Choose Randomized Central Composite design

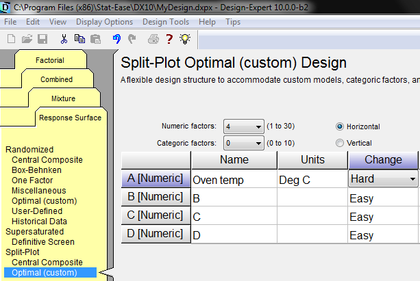(x=47, y=160)
